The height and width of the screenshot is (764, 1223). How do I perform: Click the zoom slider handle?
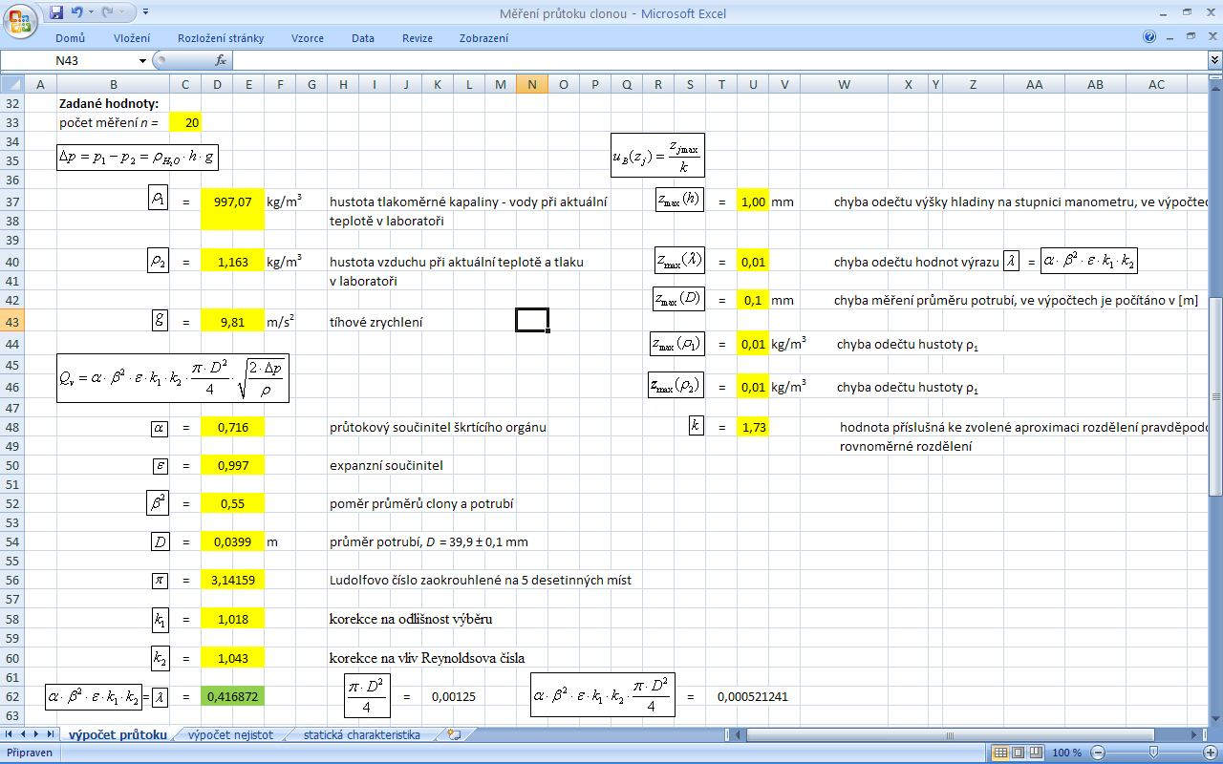(x=1153, y=753)
